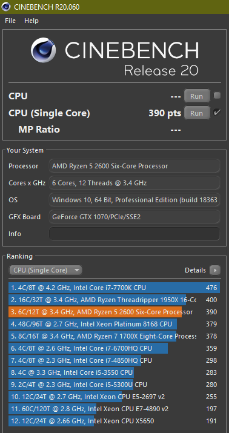Viewport: 229px width, 433px height.
Task: Click the Cores x GHz field
Action: [134, 183]
